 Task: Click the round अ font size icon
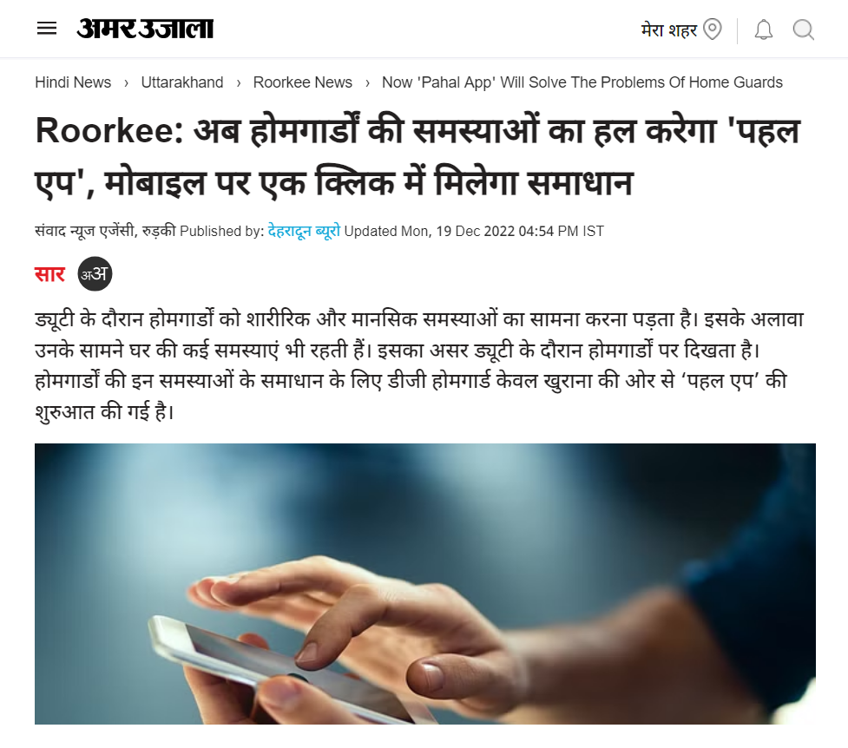click(95, 273)
